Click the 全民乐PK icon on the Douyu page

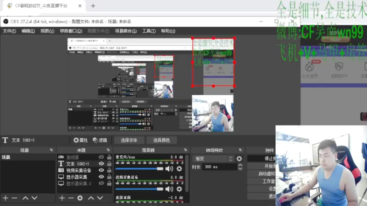coord(339,67)
